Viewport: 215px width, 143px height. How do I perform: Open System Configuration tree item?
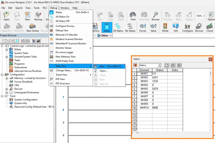click(26, 100)
